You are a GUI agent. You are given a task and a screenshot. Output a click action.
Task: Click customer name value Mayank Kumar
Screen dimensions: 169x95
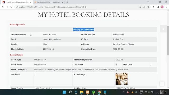pos(50,35)
